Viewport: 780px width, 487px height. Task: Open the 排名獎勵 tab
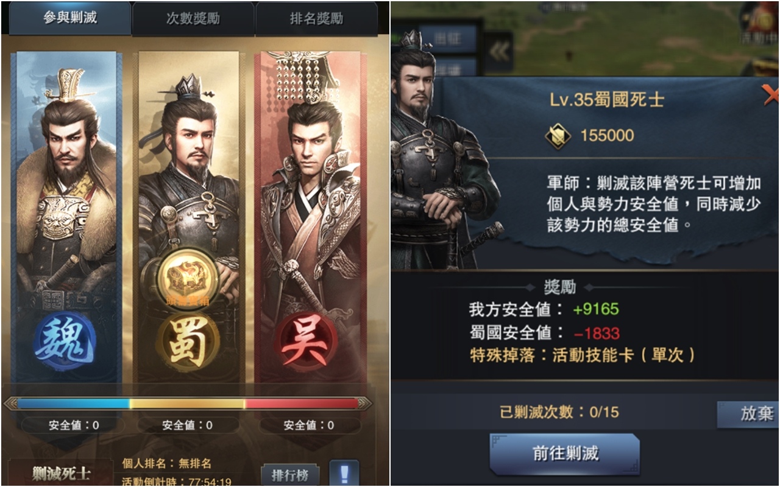(316, 18)
